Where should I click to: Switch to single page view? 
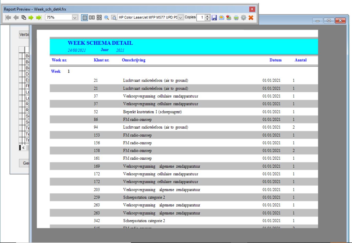(x=85, y=18)
